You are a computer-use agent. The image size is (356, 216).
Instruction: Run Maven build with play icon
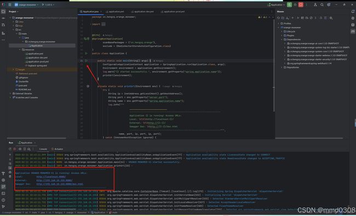[298, 18]
